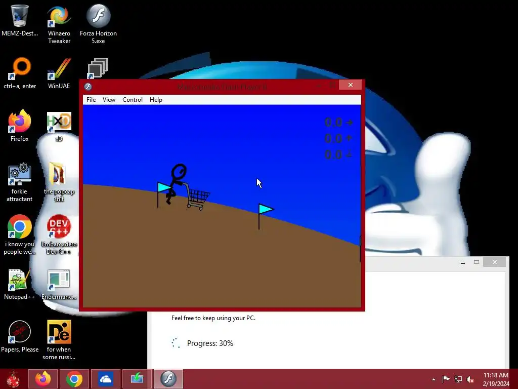Image resolution: width=518 pixels, height=389 pixels.
Task: Select the Flash Player taskbar button
Action: point(168,379)
